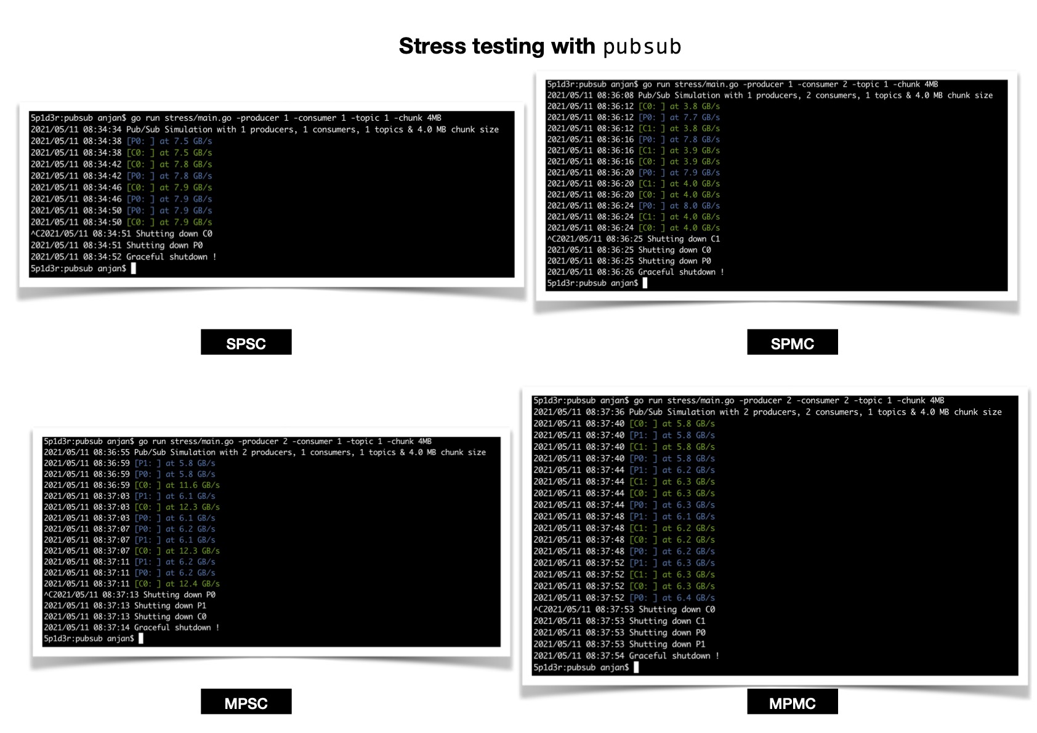Screen dimensions: 1037x733
Task: Click the 08:34:51 "Shutting down P0" line
Action: pyautogui.click(x=116, y=245)
